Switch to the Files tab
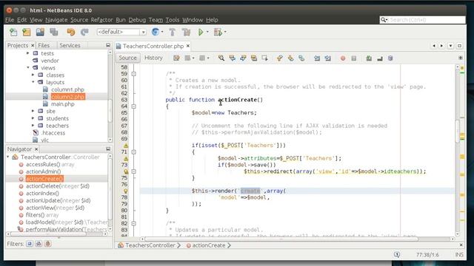The height and width of the screenshot is (266, 474). (x=44, y=45)
